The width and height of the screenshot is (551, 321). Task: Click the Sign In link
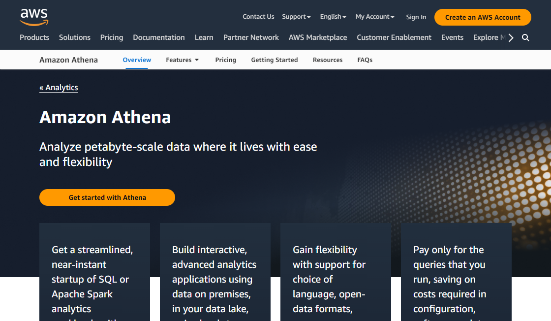click(416, 17)
